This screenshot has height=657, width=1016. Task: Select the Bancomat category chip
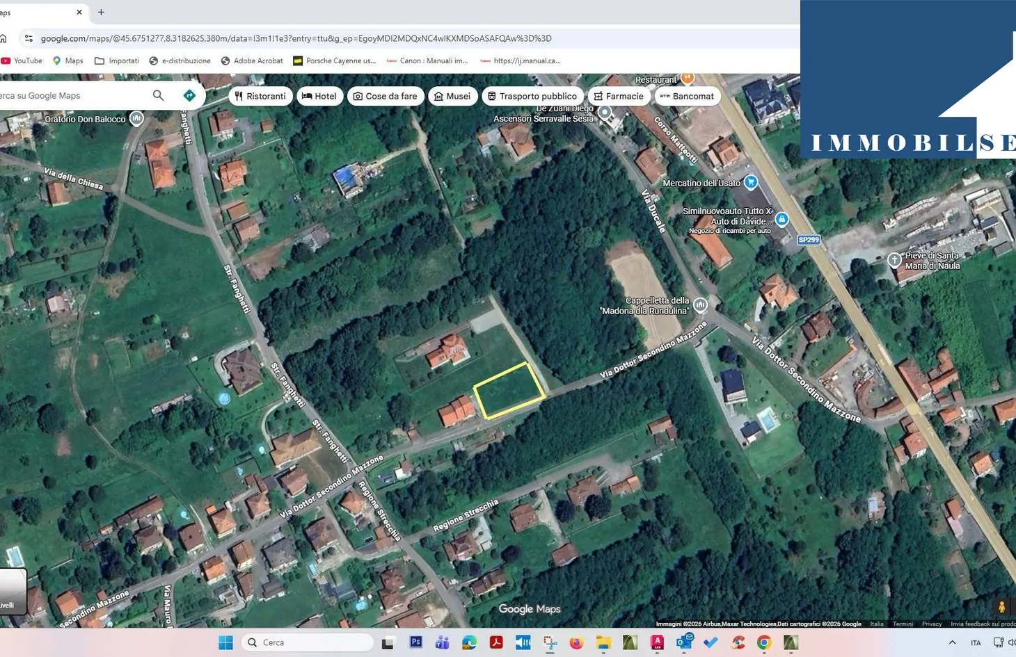point(688,96)
